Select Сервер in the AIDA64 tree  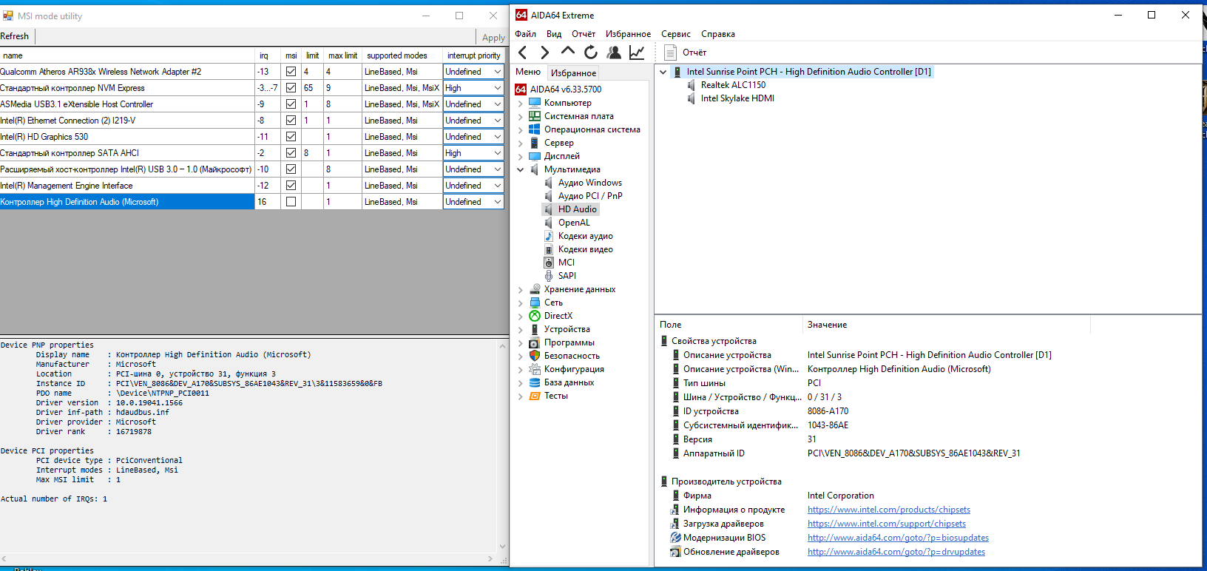[x=558, y=143]
